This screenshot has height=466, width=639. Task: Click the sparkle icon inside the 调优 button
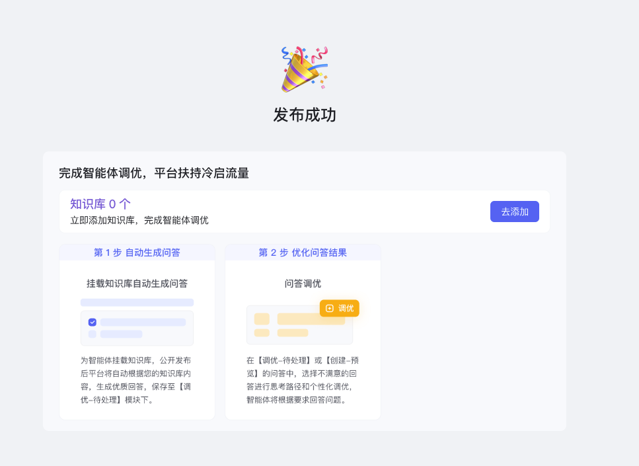(330, 308)
